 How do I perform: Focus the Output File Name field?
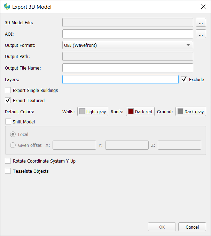127,68
